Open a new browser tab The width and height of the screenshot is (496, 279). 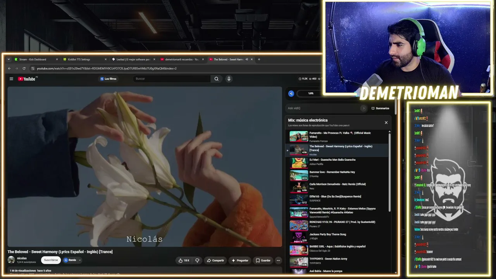(x=259, y=59)
